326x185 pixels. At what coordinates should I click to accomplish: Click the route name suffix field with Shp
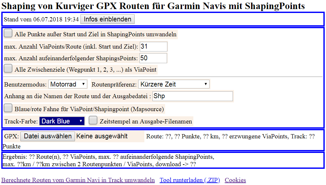coord(192,96)
